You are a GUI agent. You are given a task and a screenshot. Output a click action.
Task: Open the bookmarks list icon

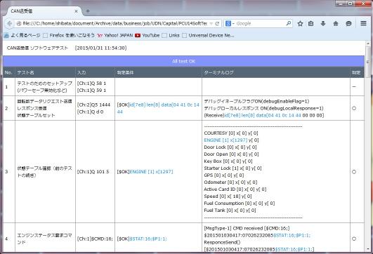(310, 24)
